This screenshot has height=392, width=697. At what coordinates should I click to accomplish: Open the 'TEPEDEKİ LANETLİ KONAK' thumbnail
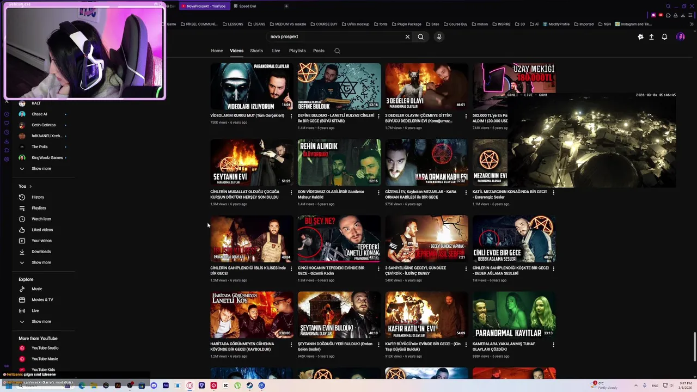pyautogui.click(x=339, y=238)
